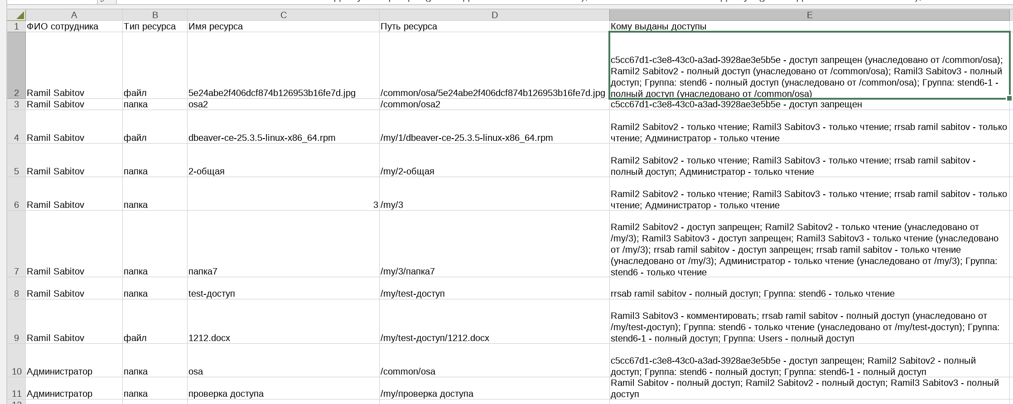1013x404 pixels.
Task: Select 'папка' type cell in row 3
Action: click(x=155, y=104)
